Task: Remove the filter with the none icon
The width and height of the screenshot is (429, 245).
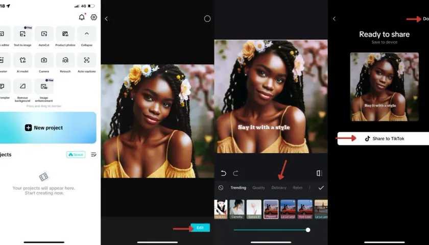Action: 221,188
